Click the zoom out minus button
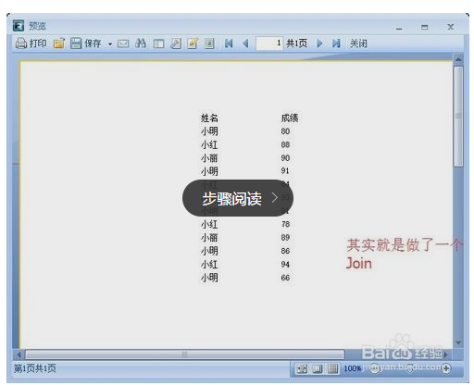The image size is (474, 385). 374,368
